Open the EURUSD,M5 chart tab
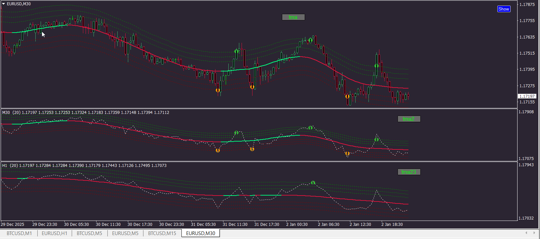The width and height of the screenshot is (540, 239). 125,233
